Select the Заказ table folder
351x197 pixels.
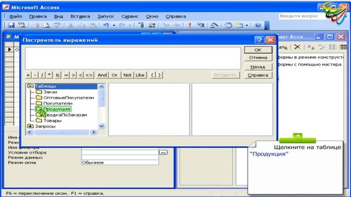[x=47, y=92]
